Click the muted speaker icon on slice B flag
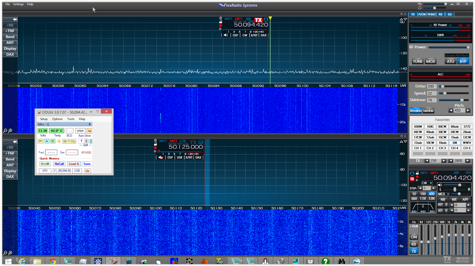 click(x=161, y=157)
